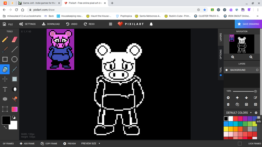262x147 pixels.
Task: Select the Pencil tool
Action: [x=5, y=40]
